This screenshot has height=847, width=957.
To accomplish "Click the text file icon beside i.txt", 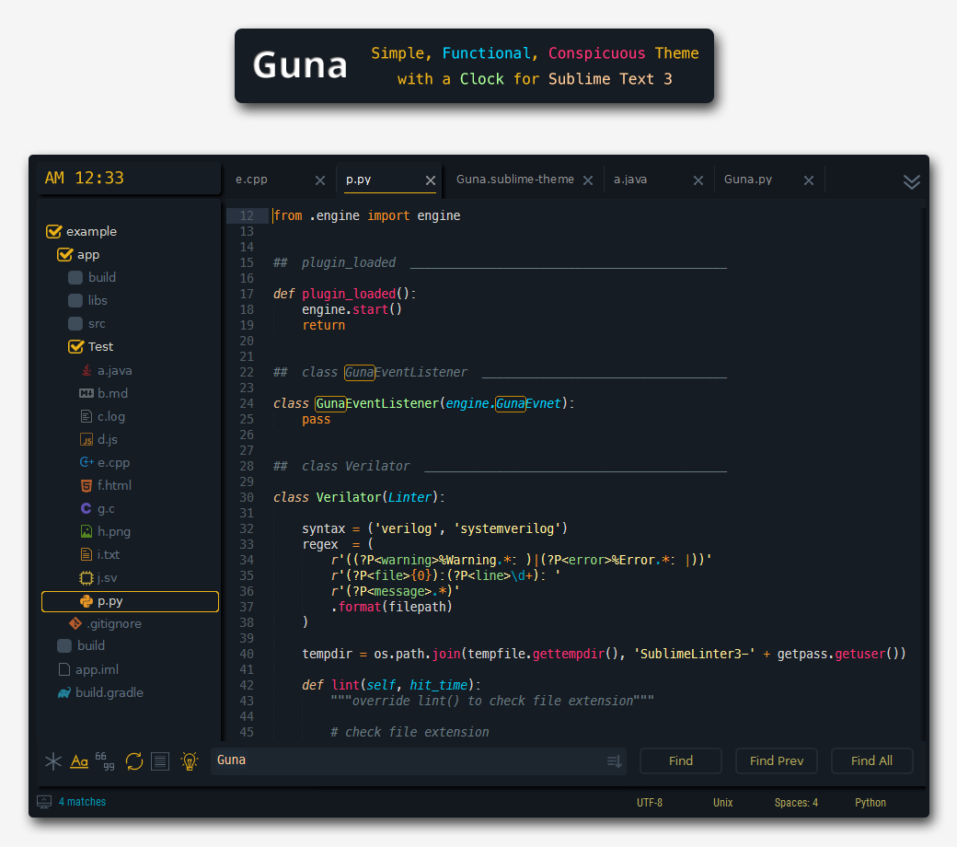I will pyautogui.click(x=86, y=554).
